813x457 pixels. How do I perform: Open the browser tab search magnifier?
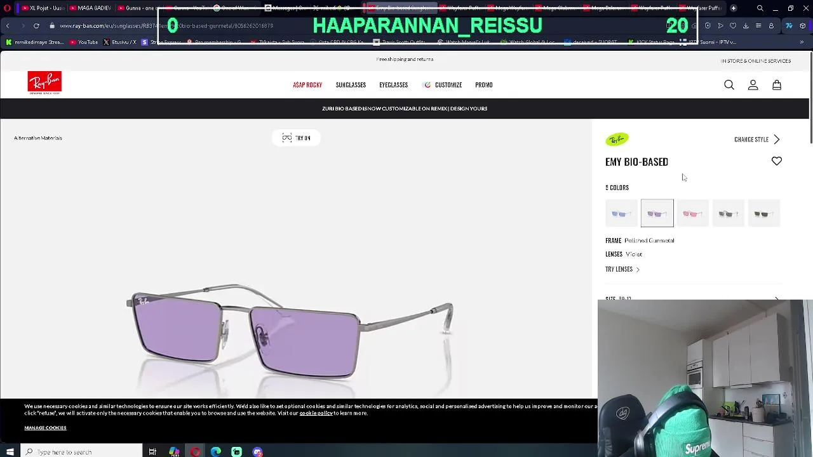pos(760,8)
